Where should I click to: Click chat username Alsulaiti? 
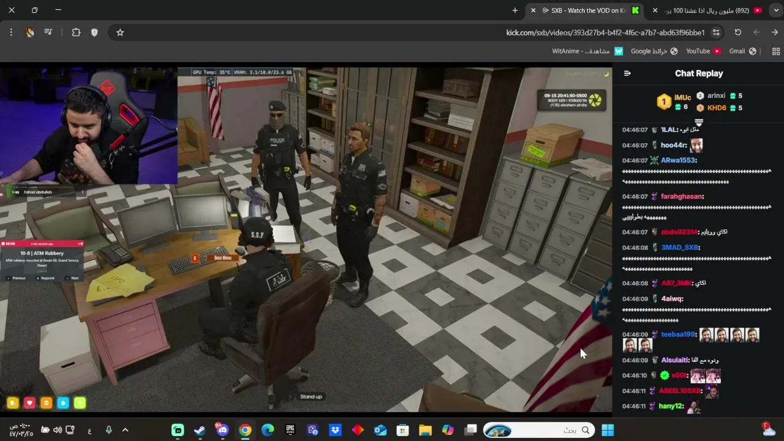(674, 360)
